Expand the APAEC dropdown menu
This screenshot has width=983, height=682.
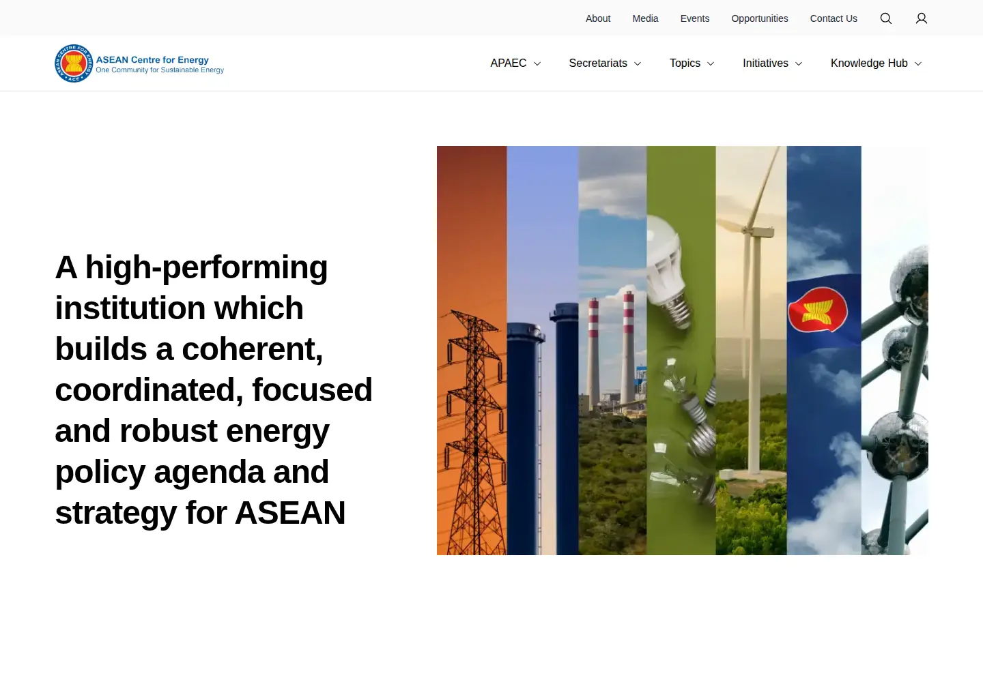[x=515, y=63]
